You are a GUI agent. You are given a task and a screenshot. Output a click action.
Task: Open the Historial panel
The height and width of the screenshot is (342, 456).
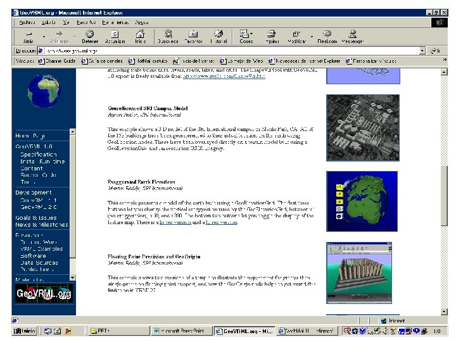coord(218,36)
